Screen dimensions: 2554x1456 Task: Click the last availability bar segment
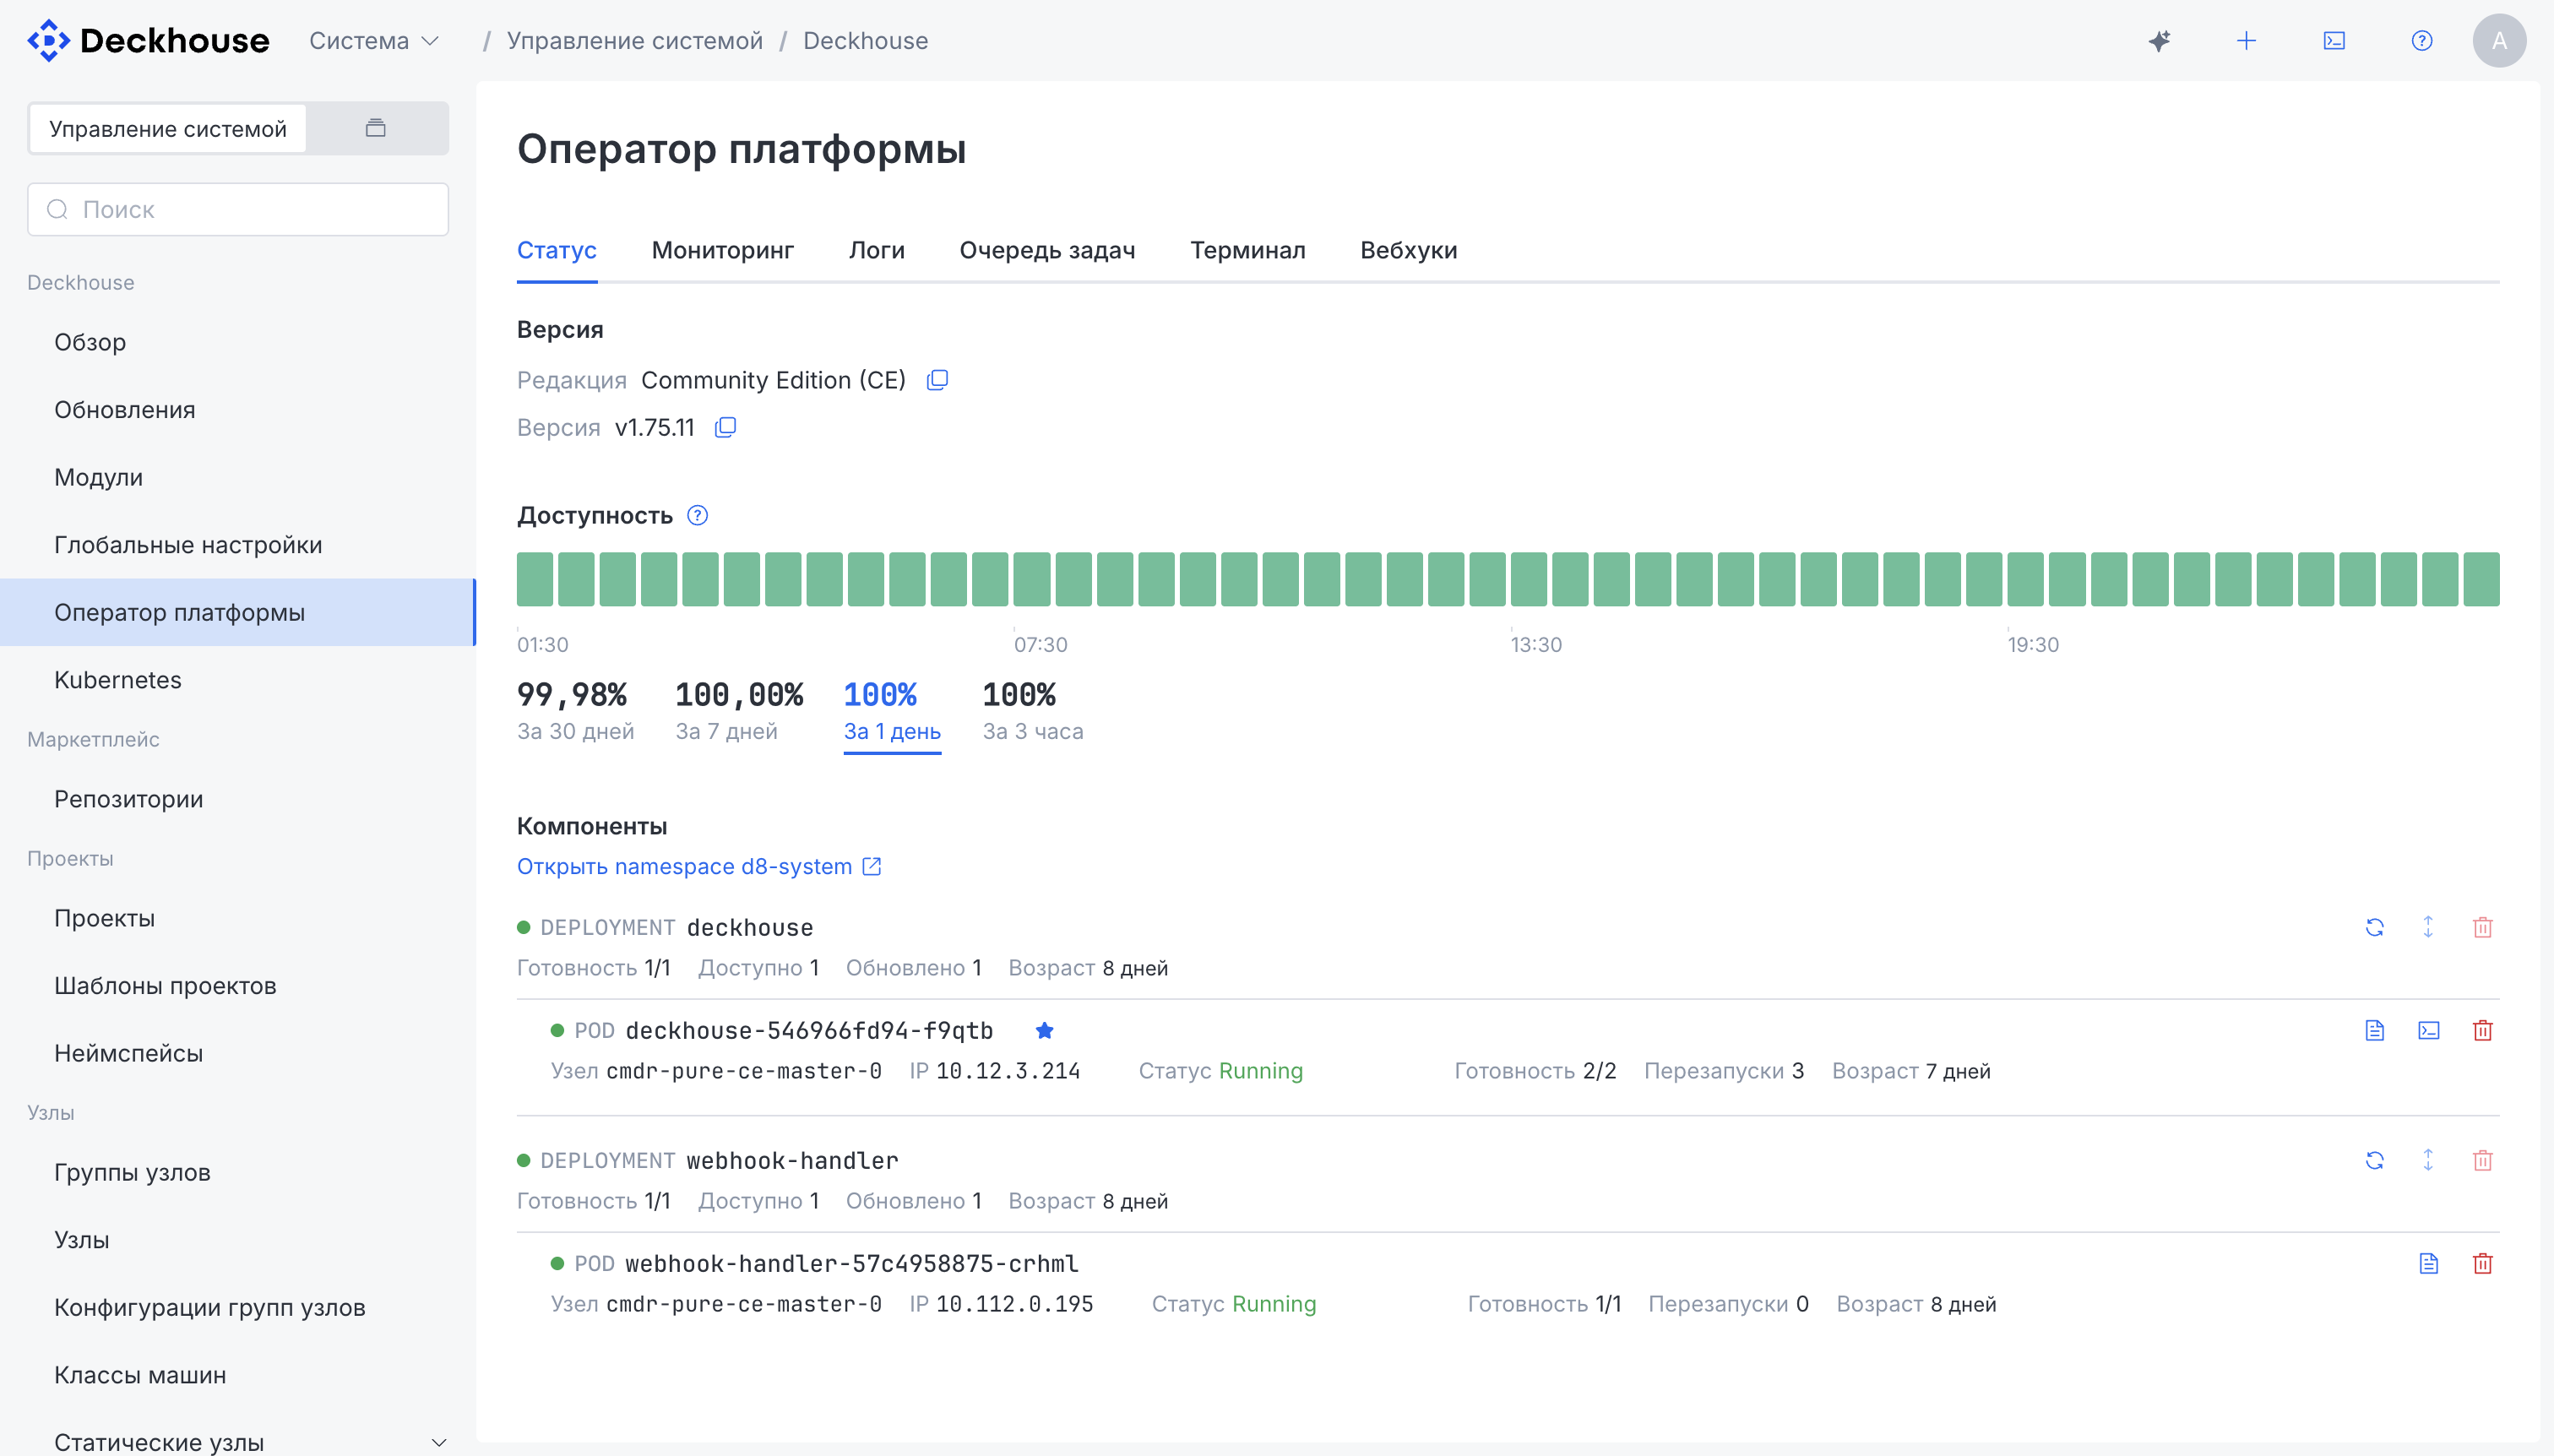2481,579
